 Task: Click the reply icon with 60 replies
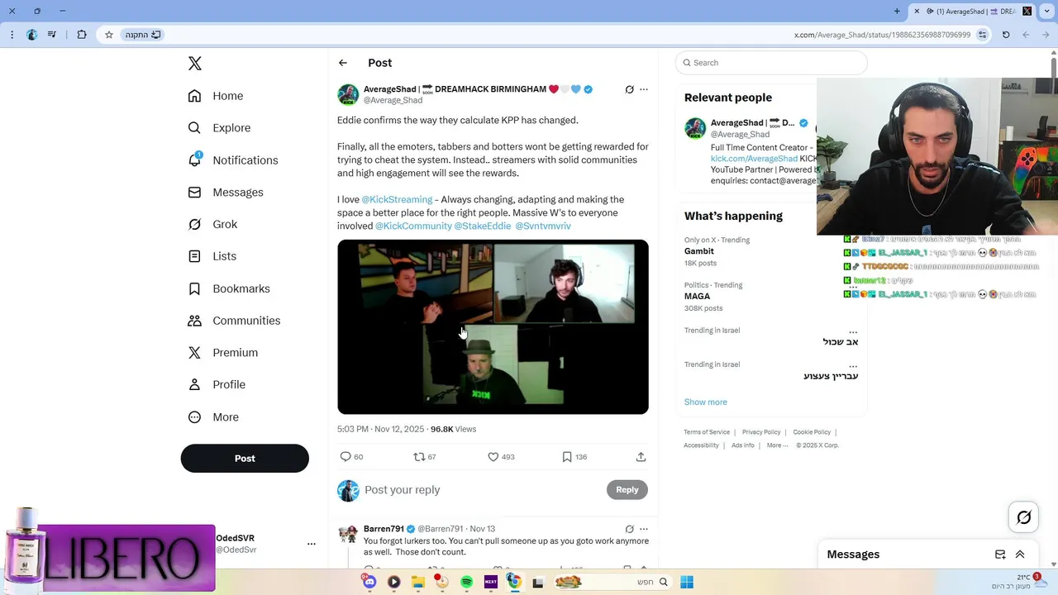tap(346, 457)
